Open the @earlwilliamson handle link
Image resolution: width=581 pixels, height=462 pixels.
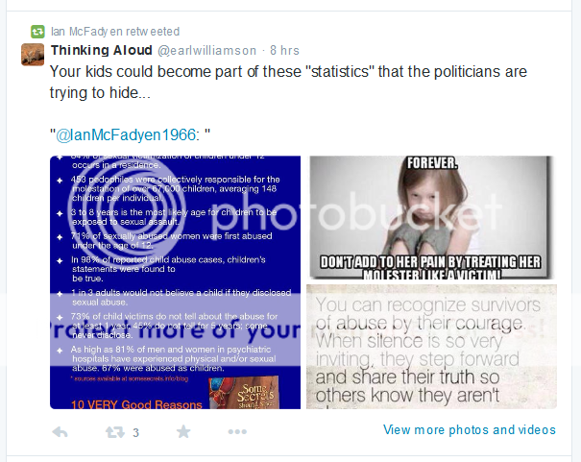[206, 50]
